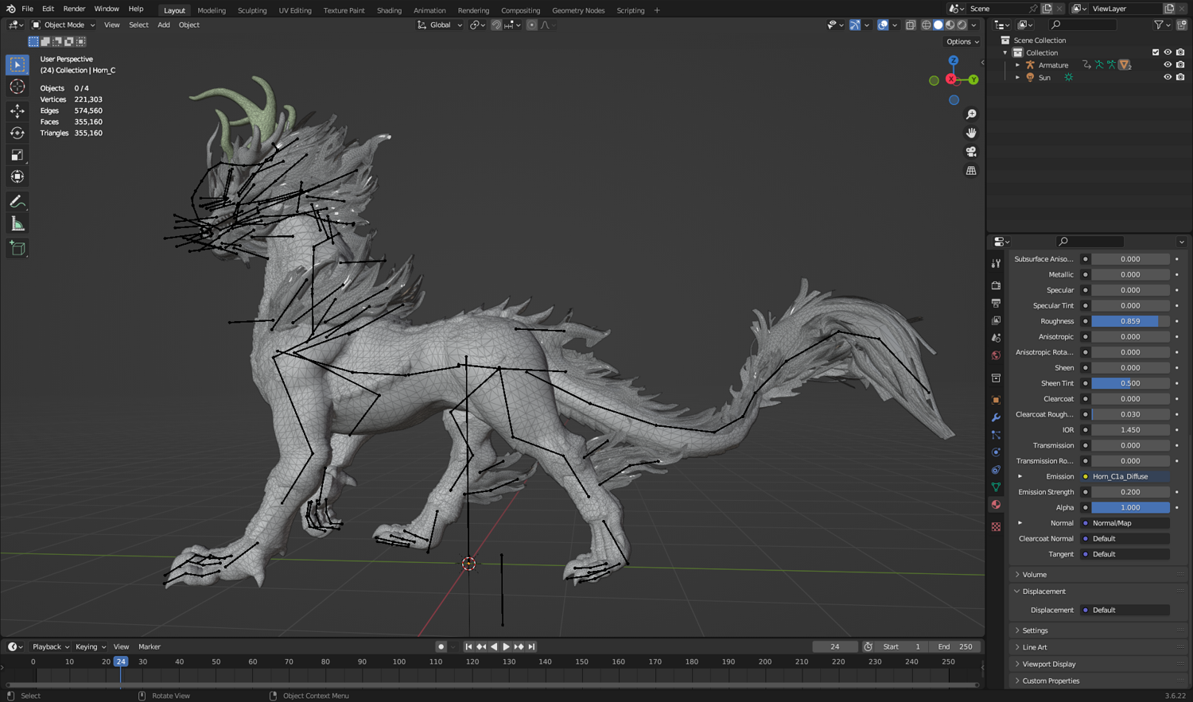The width and height of the screenshot is (1193, 702).
Task: Open the viewport Add menu
Action: point(164,25)
